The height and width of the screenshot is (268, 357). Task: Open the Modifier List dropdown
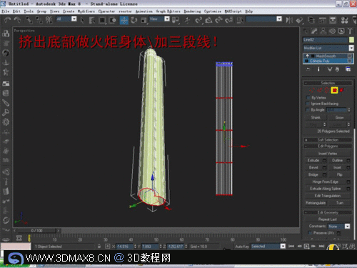(351, 48)
